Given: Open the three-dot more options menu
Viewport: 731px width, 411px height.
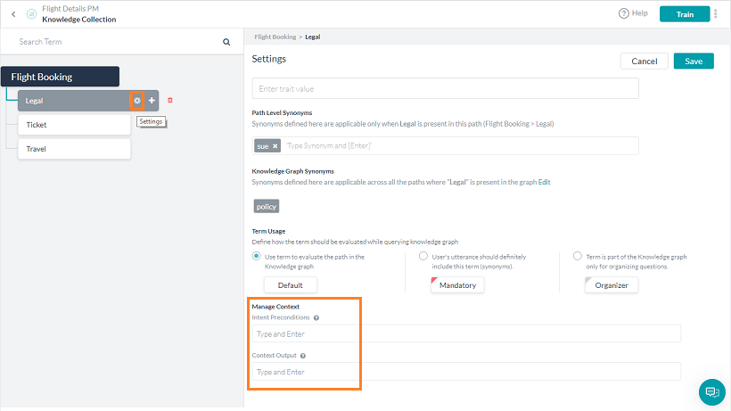Looking at the screenshot, I should pos(716,14).
